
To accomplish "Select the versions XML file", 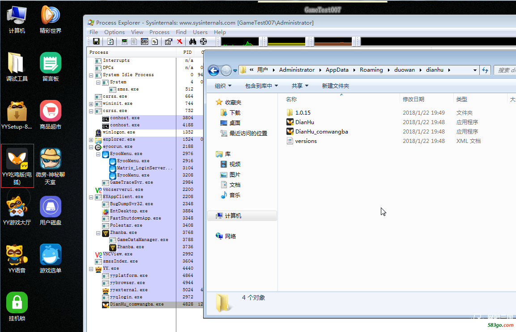I will [302, 141].
